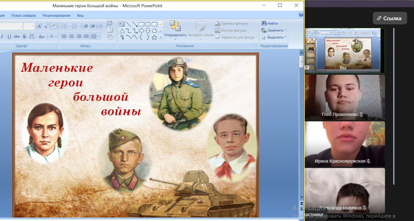
Task: Open the Select (Выделить) menu
Action: [274, 37]
